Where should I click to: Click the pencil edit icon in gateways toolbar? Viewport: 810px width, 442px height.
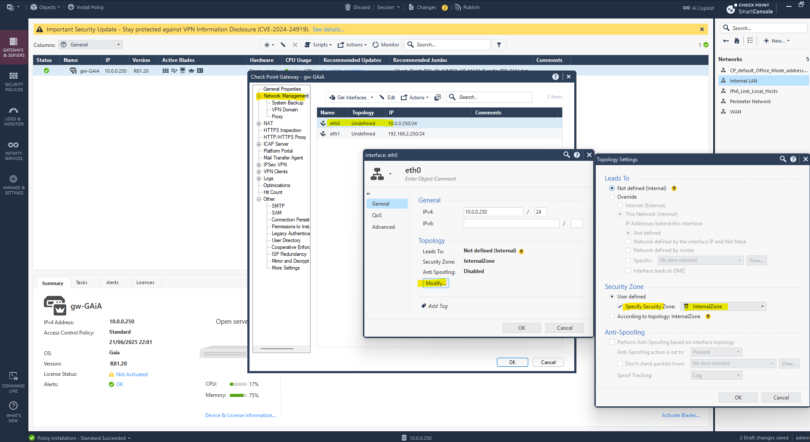click(x=283, y=45)
